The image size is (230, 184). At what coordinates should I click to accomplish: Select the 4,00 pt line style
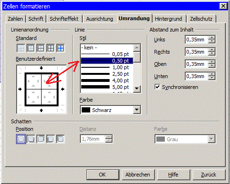[107, 80]
